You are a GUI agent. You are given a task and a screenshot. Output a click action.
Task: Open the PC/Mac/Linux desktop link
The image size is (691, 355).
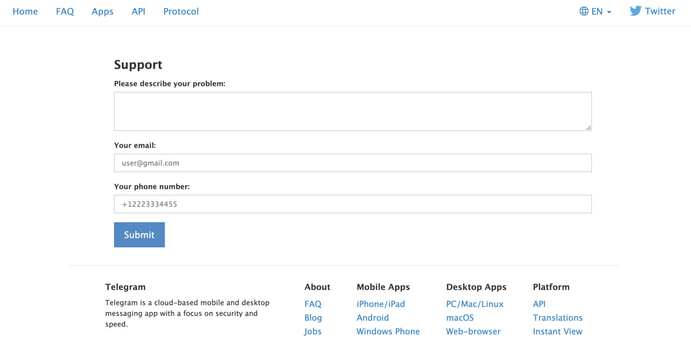point(475,304)
